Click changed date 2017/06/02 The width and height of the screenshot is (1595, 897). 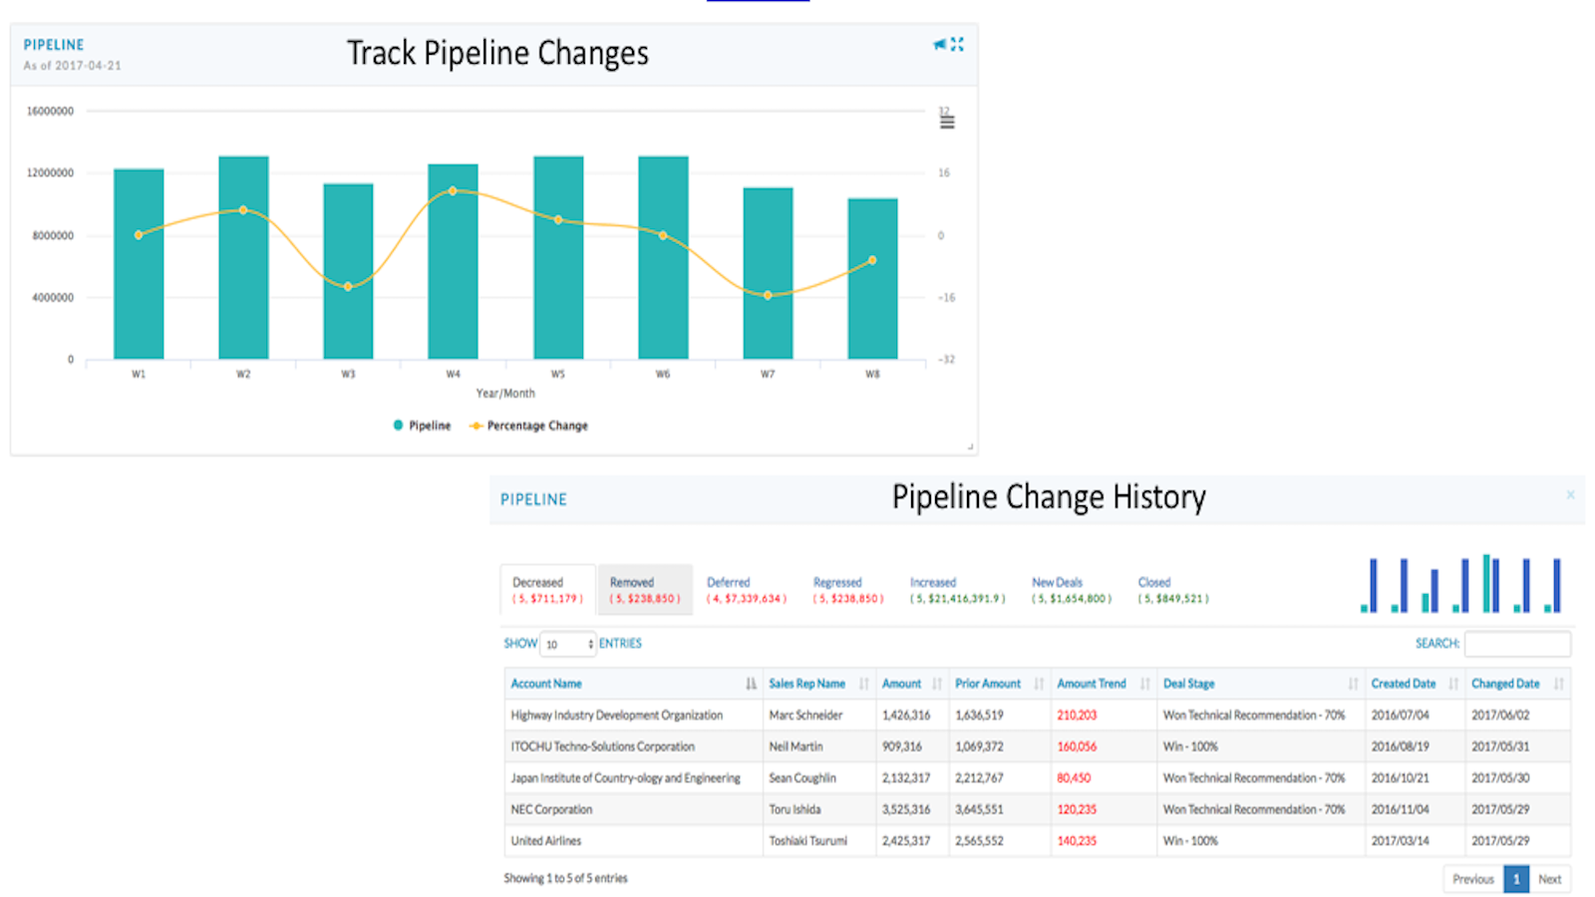coord(1500,715)
